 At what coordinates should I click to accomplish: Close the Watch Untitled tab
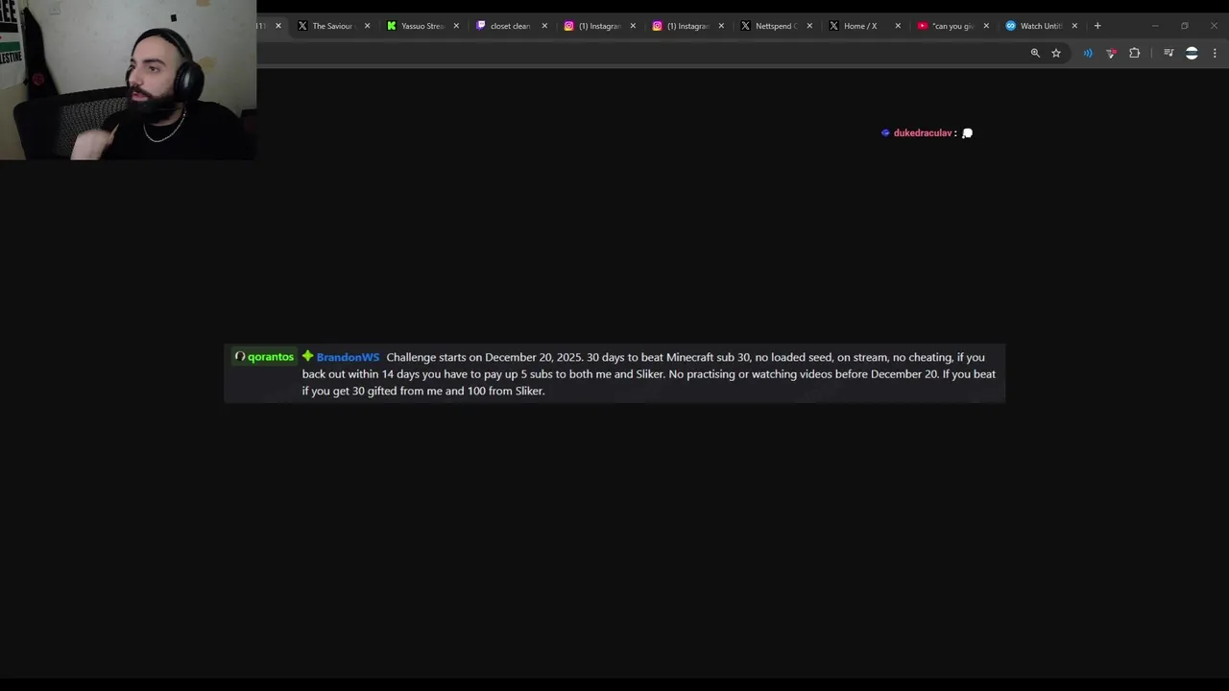(1074, 26)
